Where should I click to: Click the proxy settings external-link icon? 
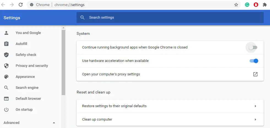(x=255, y=74)
